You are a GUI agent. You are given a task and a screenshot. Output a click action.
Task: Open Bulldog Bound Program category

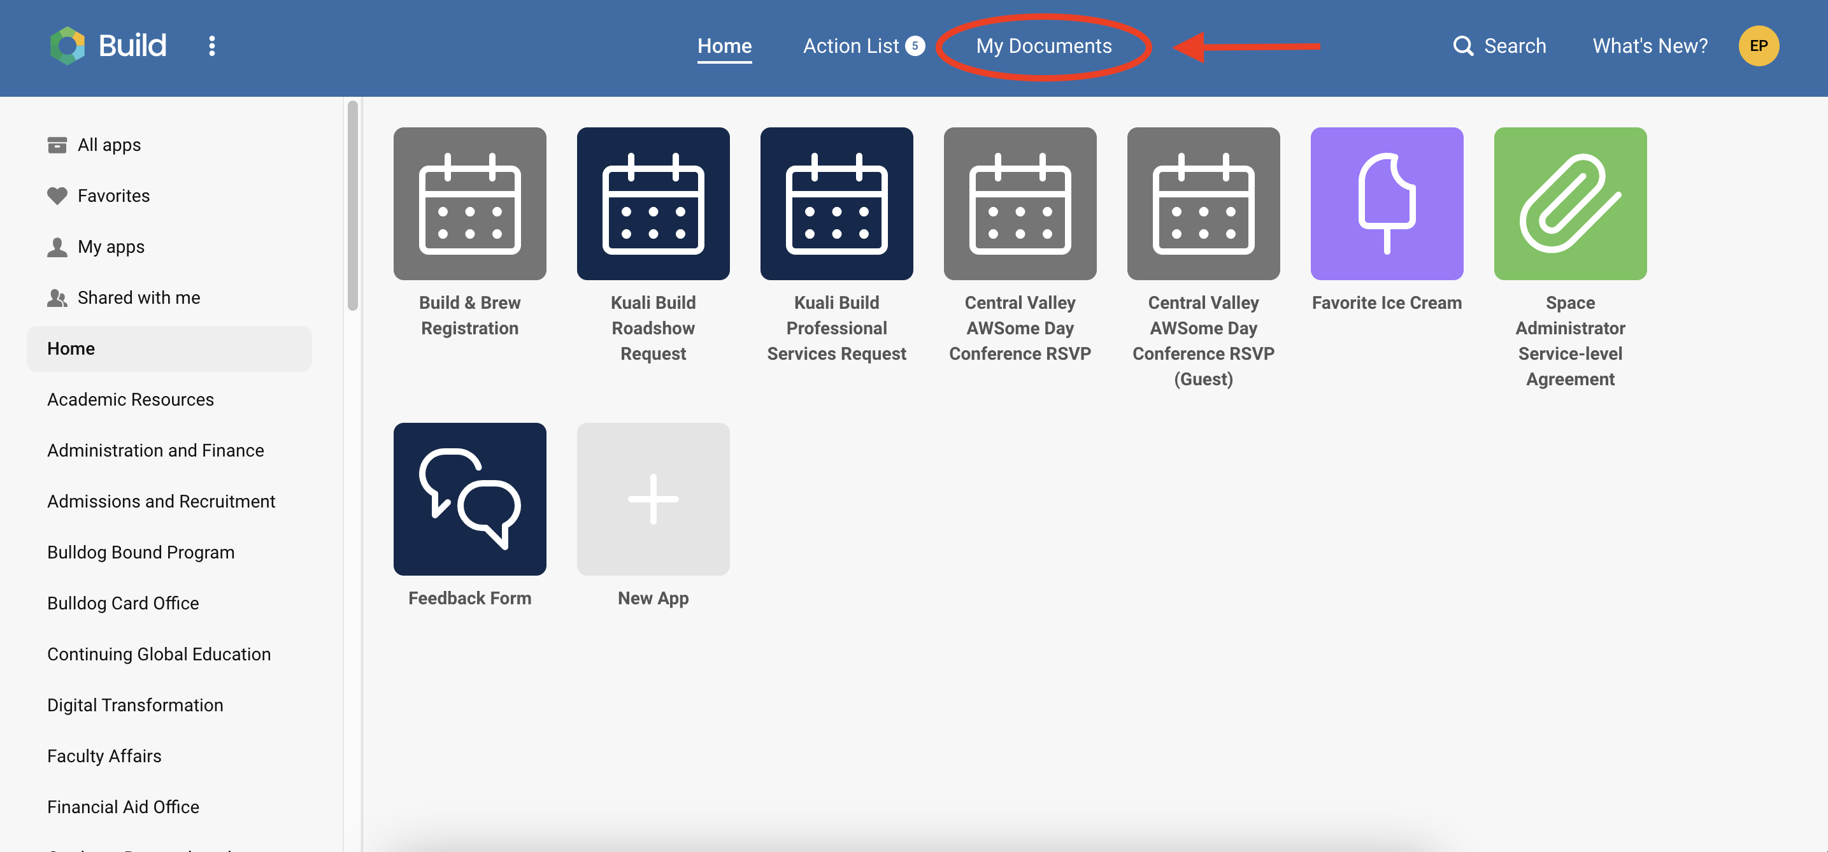(x=141, y=552)
